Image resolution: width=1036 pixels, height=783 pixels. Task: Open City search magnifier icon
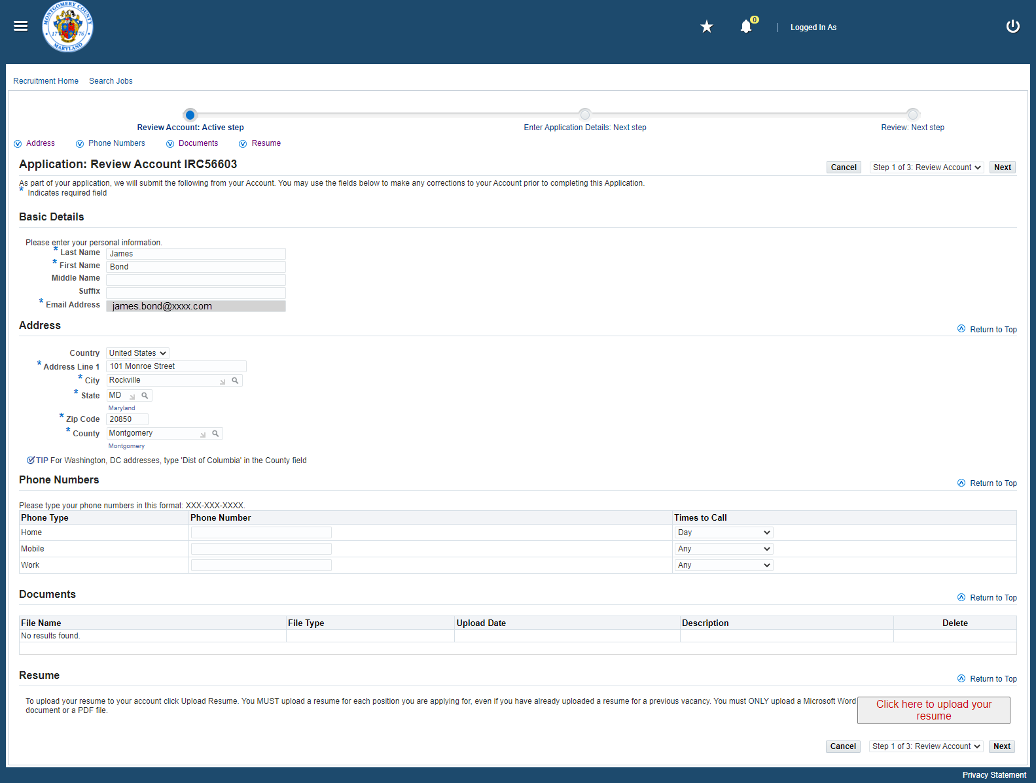[x=235, y=381]
